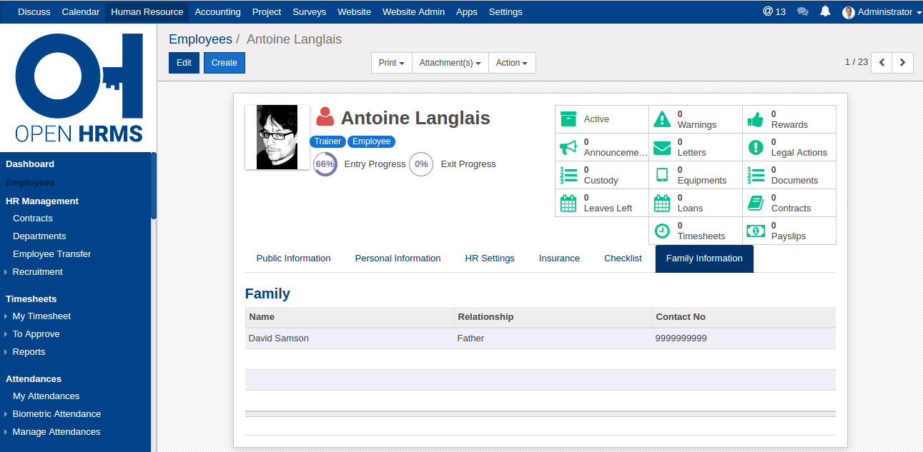Image resolution: width=923 pixels, height=452 pixels.
Task: Click the Edit button
Action: click(x=184, y=63)
